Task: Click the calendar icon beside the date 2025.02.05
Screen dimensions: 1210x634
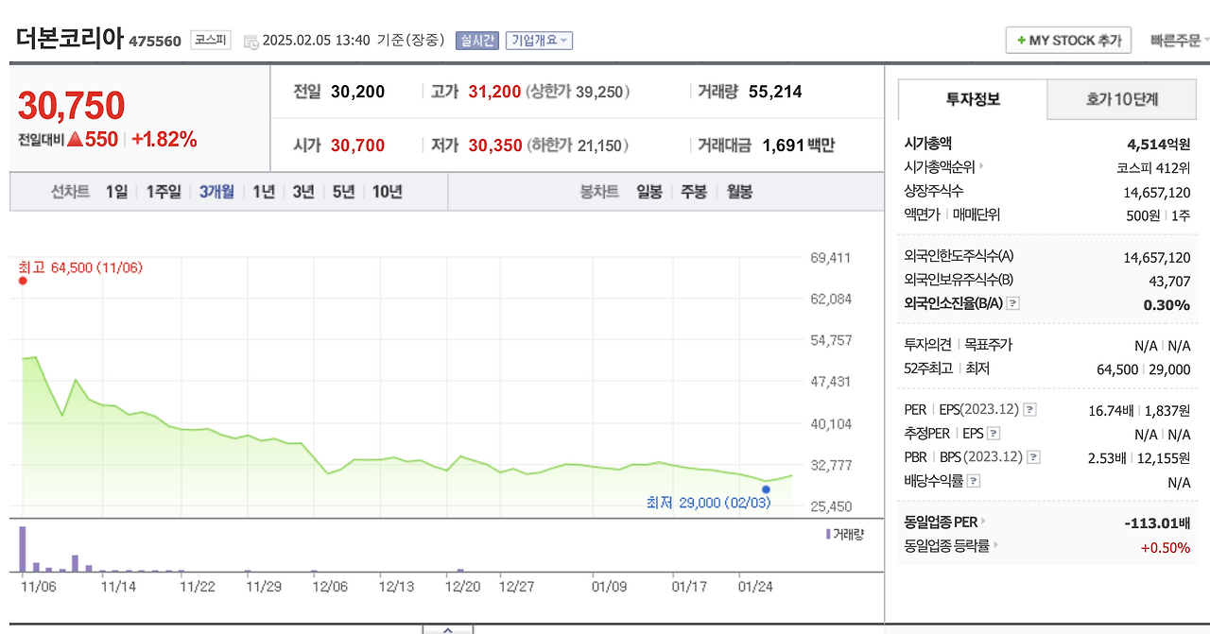Action: click(x=250, y=41)
